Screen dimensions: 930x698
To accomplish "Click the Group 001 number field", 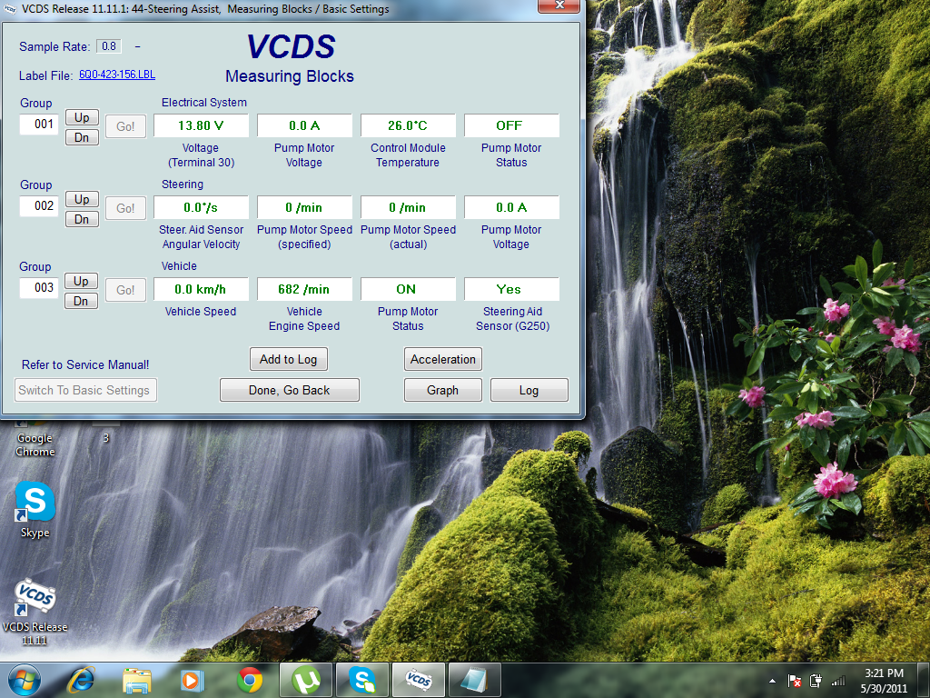I will [40, 125].
